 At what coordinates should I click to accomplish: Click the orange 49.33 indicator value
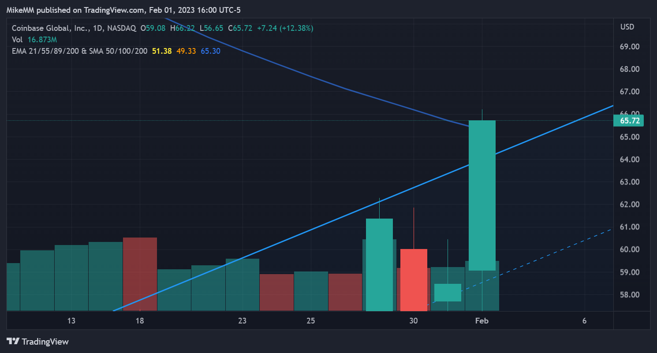click(x=185, y=51)
